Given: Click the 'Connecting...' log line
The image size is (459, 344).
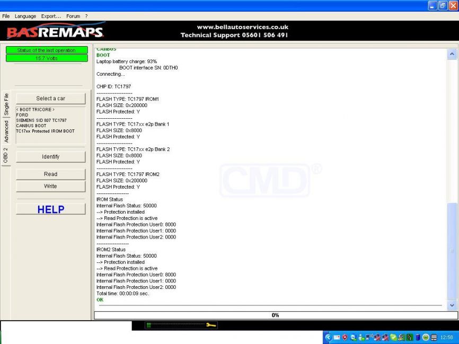Looking at the screenshot, I should pyautogui.click(x=110, y=74).
